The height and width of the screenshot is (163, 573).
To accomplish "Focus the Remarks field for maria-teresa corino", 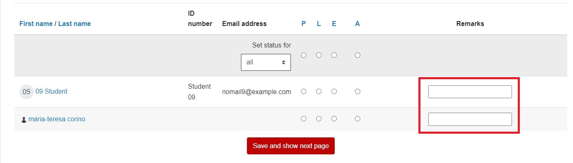I will pos(470,119).
